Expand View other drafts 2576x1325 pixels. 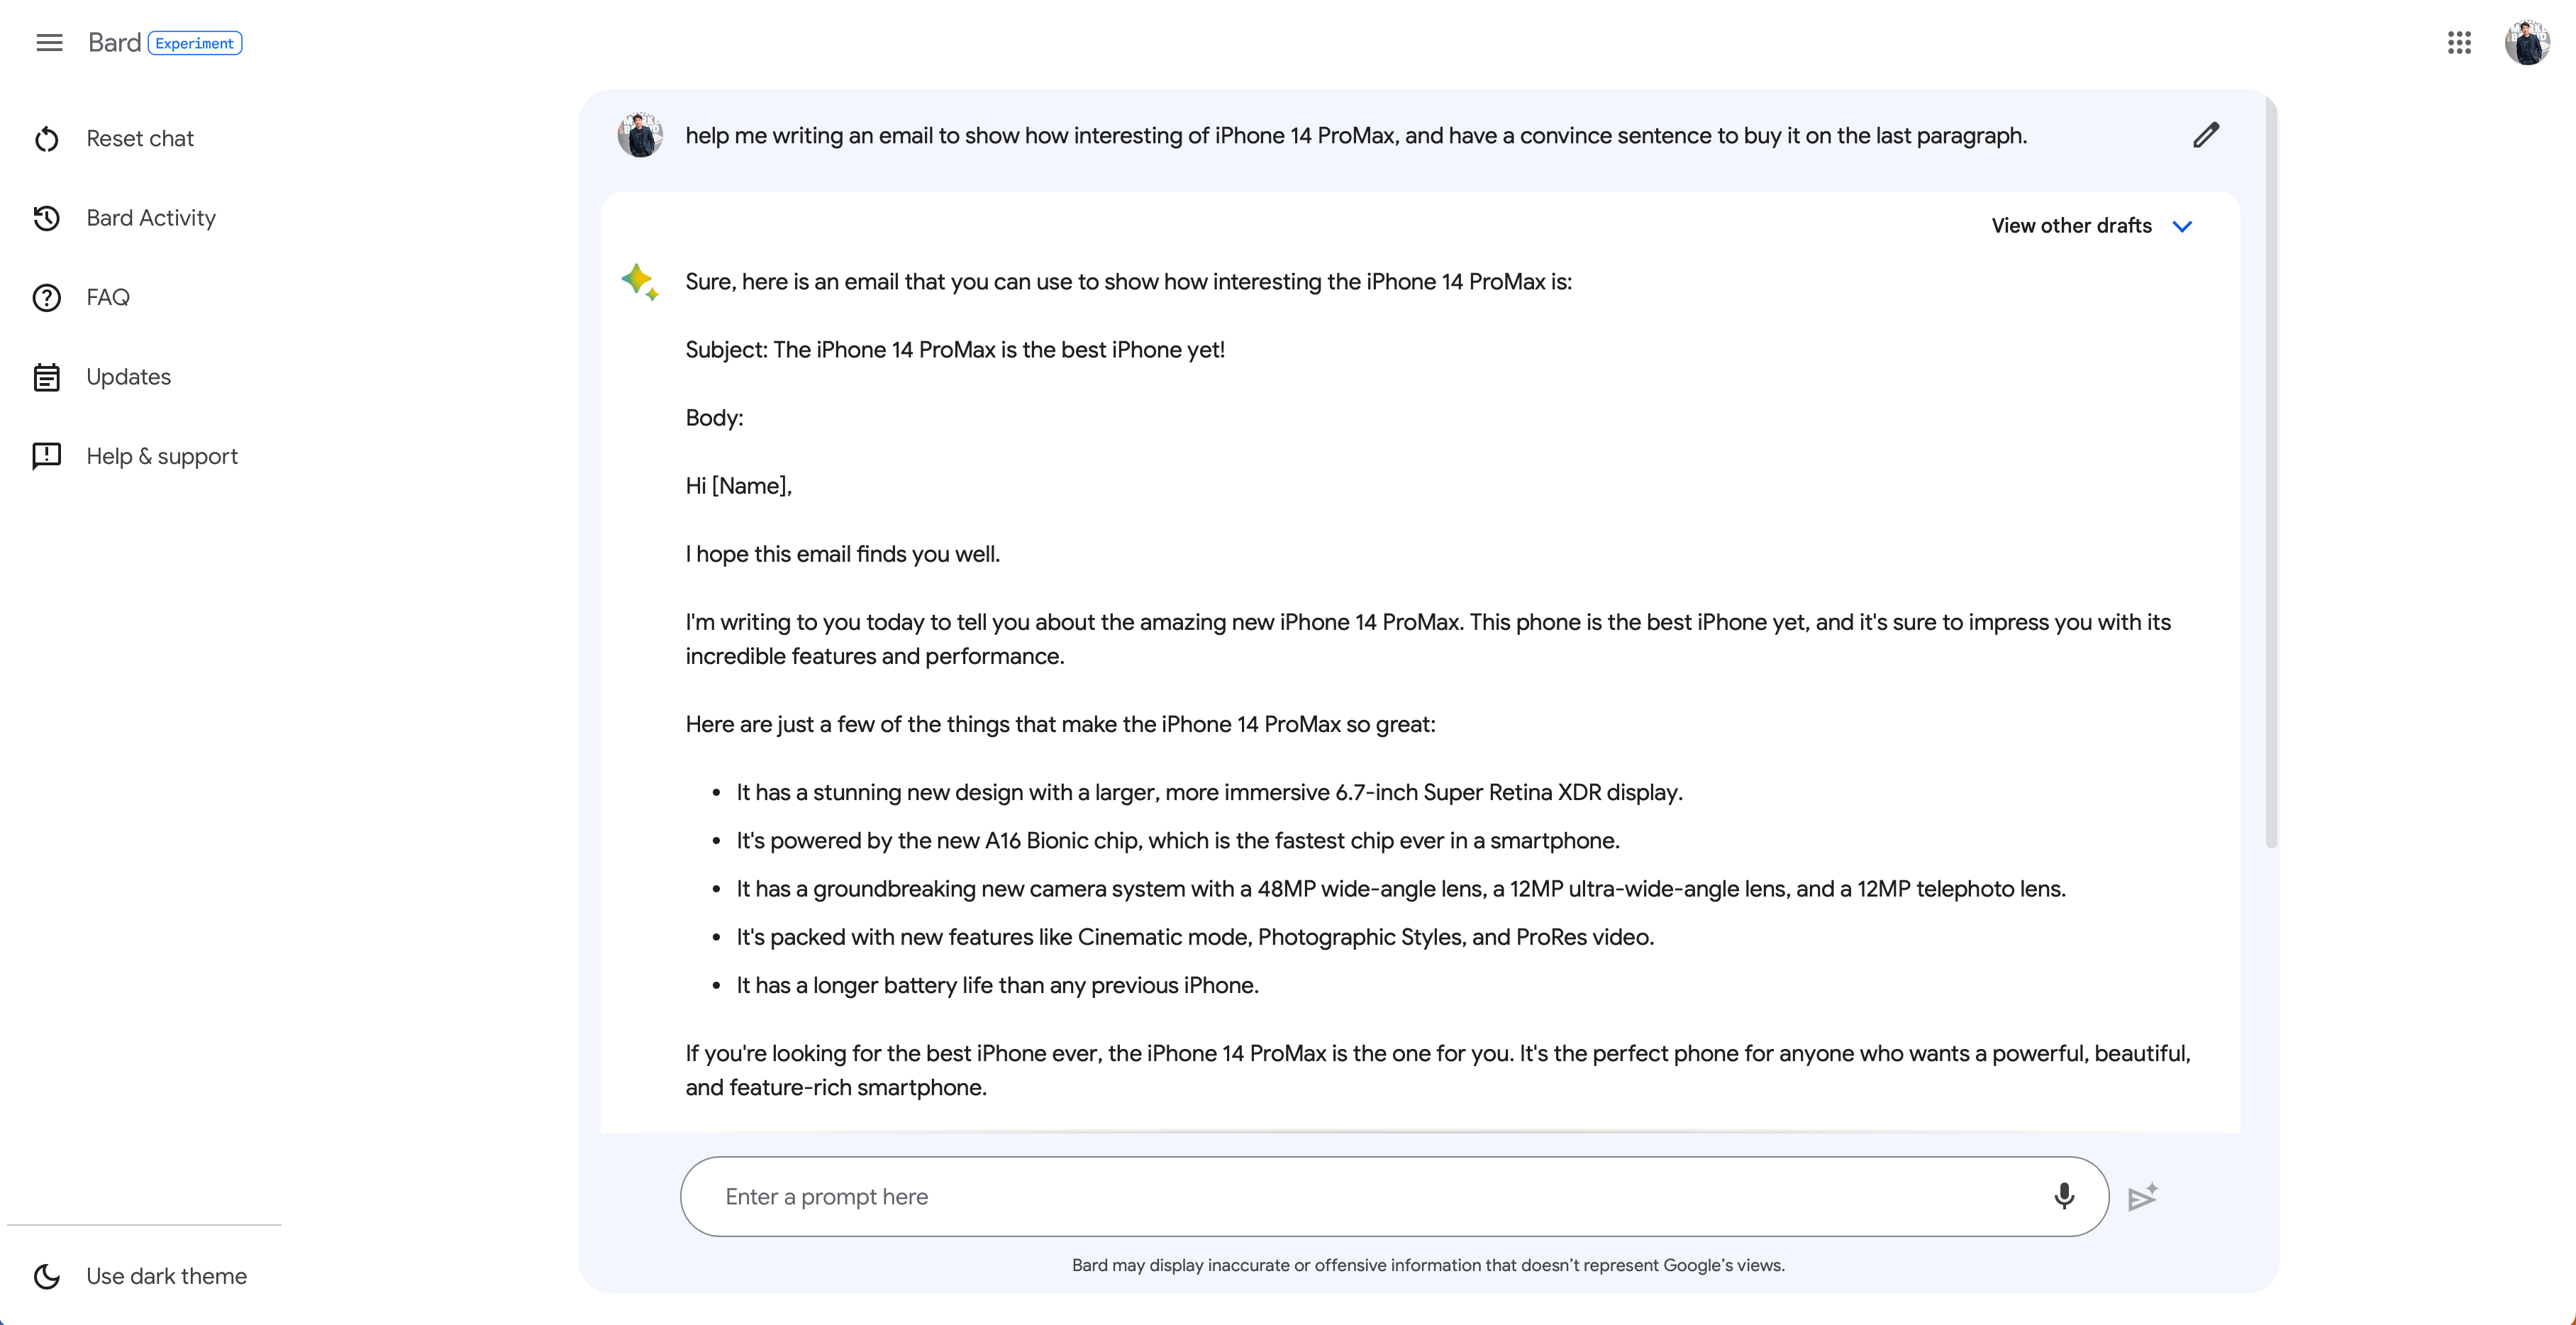pos(2071,226)
